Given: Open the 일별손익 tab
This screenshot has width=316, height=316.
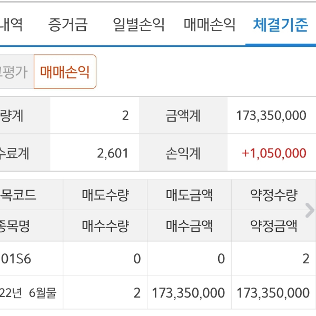Looking at the screenshot, I should [x=139, y=24].
